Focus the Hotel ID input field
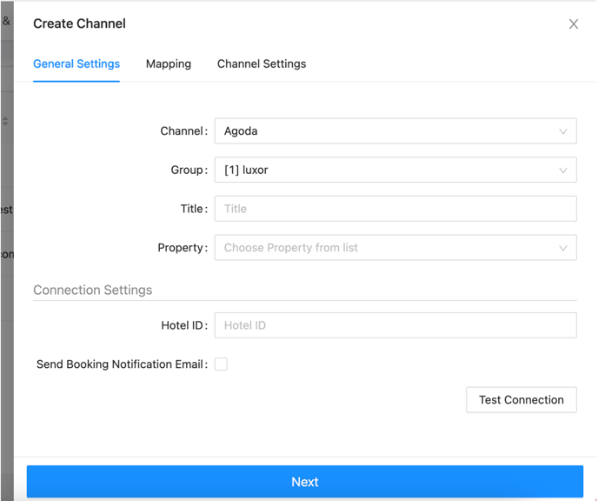This screenshot has width=598, height=501. tap(395, 325)
